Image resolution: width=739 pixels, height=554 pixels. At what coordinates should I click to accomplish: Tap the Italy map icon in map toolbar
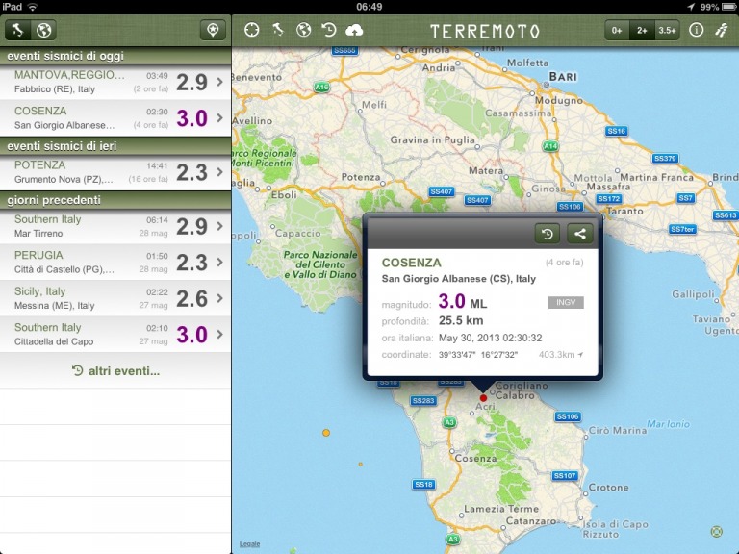point(278,30)
